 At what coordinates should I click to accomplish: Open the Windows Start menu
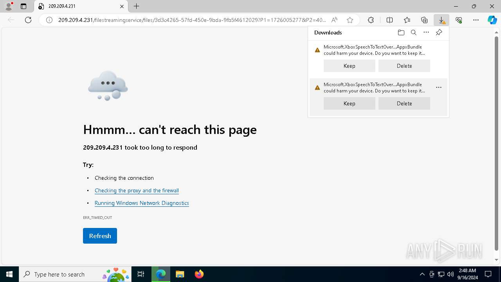[9, 274]
